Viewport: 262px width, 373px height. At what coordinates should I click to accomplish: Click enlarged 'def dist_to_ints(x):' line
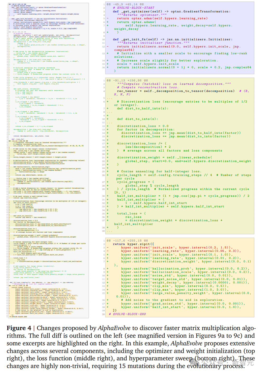(x=137, y=119)
